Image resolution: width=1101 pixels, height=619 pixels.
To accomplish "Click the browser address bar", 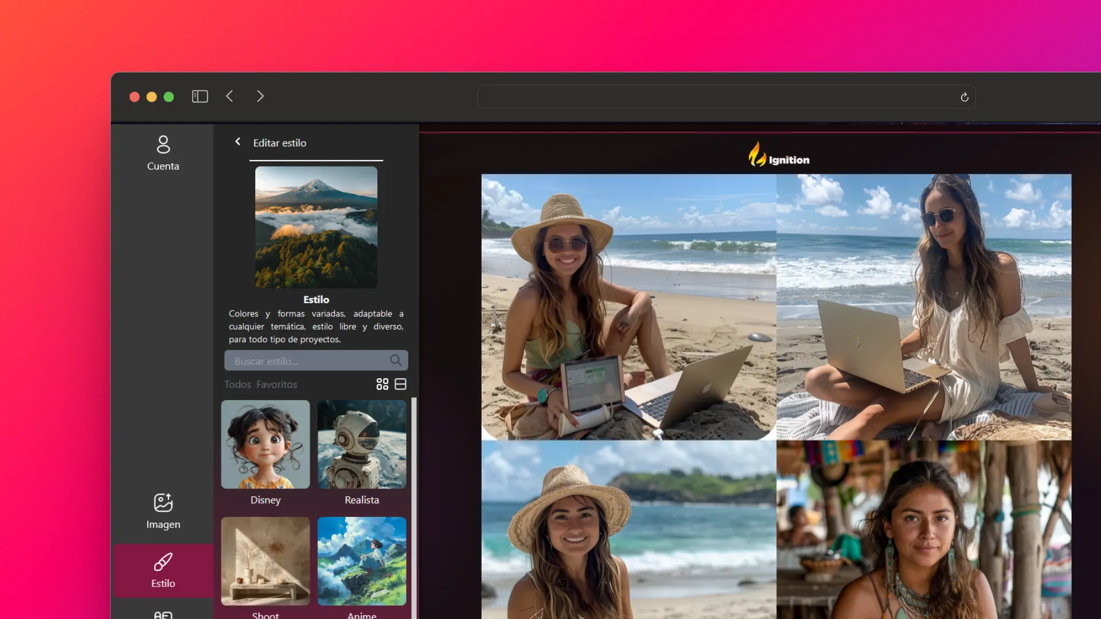I will (727, 97).
